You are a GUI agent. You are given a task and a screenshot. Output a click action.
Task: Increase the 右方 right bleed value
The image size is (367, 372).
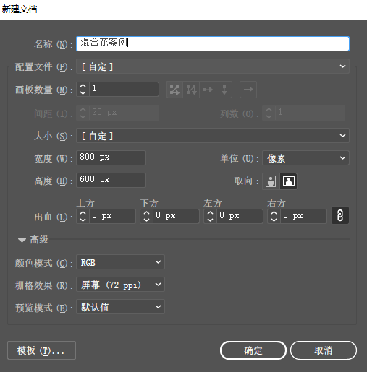click(274, 213)
